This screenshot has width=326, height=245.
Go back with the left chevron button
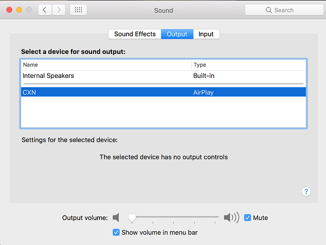pos(45,10)
